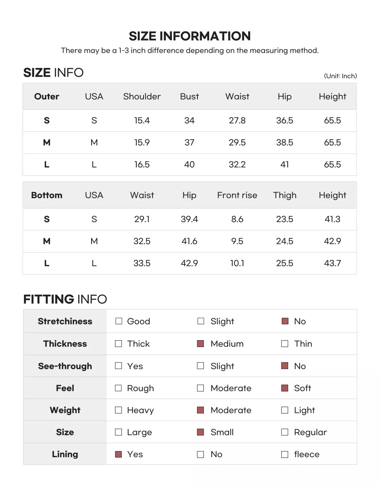Tick the Slight checkbox in Stretchiness row
The height and width of the screenshot is (486, 380).
[201, 321]
